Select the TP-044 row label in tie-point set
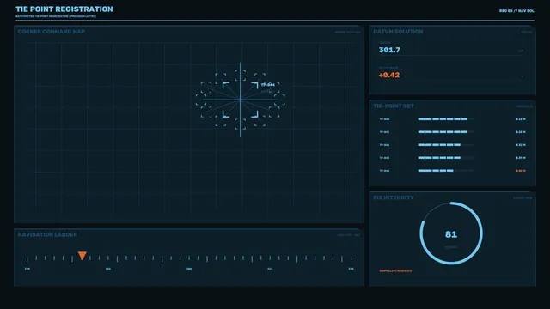Image resolution: width=550 pixels, height=309 pixels. tap(384, 171)
